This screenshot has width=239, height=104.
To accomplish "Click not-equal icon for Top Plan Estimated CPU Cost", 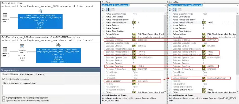I will [x=134, y=40].
